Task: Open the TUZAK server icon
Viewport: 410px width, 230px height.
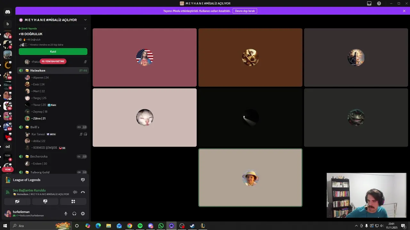Action: (x=8, y=157)
